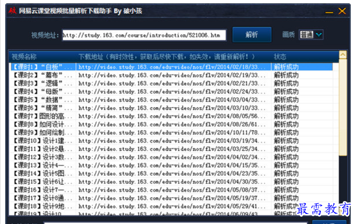Select row 【课时8】如何设计...
Viewport: 355px width, 224px height.
click(x=171, y=124)
